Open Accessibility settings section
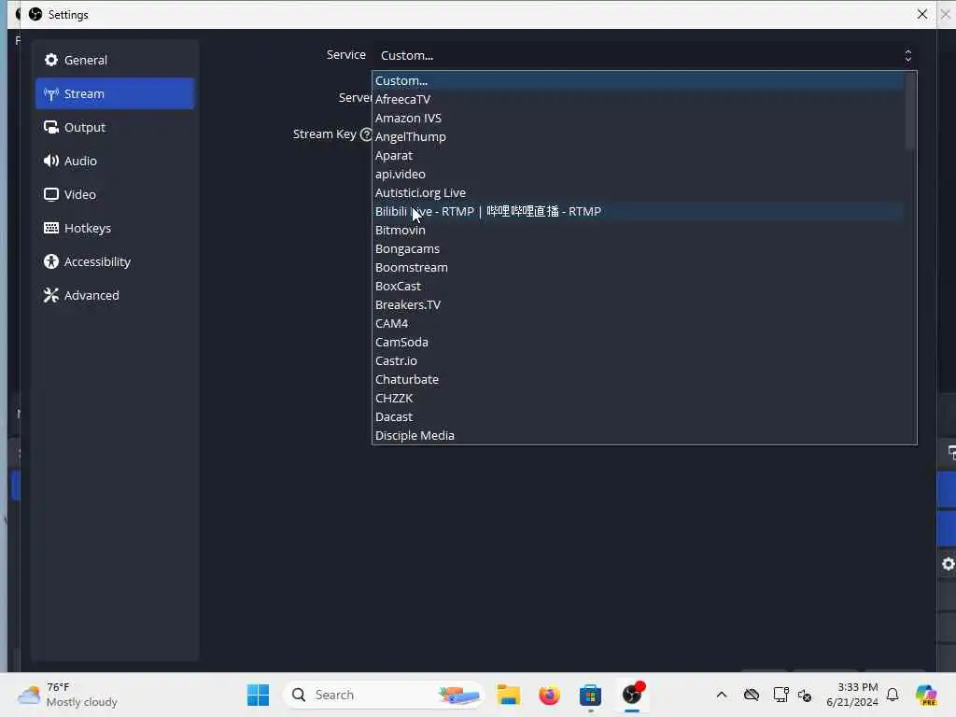956x717 pixels. (114, 261)
